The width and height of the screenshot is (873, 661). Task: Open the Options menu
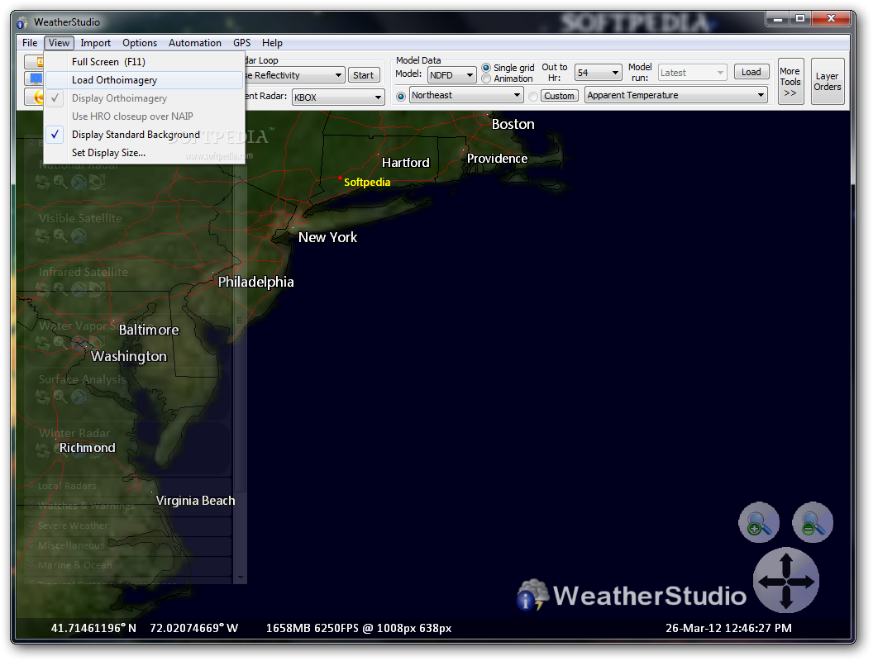click(x=139, y=43)
